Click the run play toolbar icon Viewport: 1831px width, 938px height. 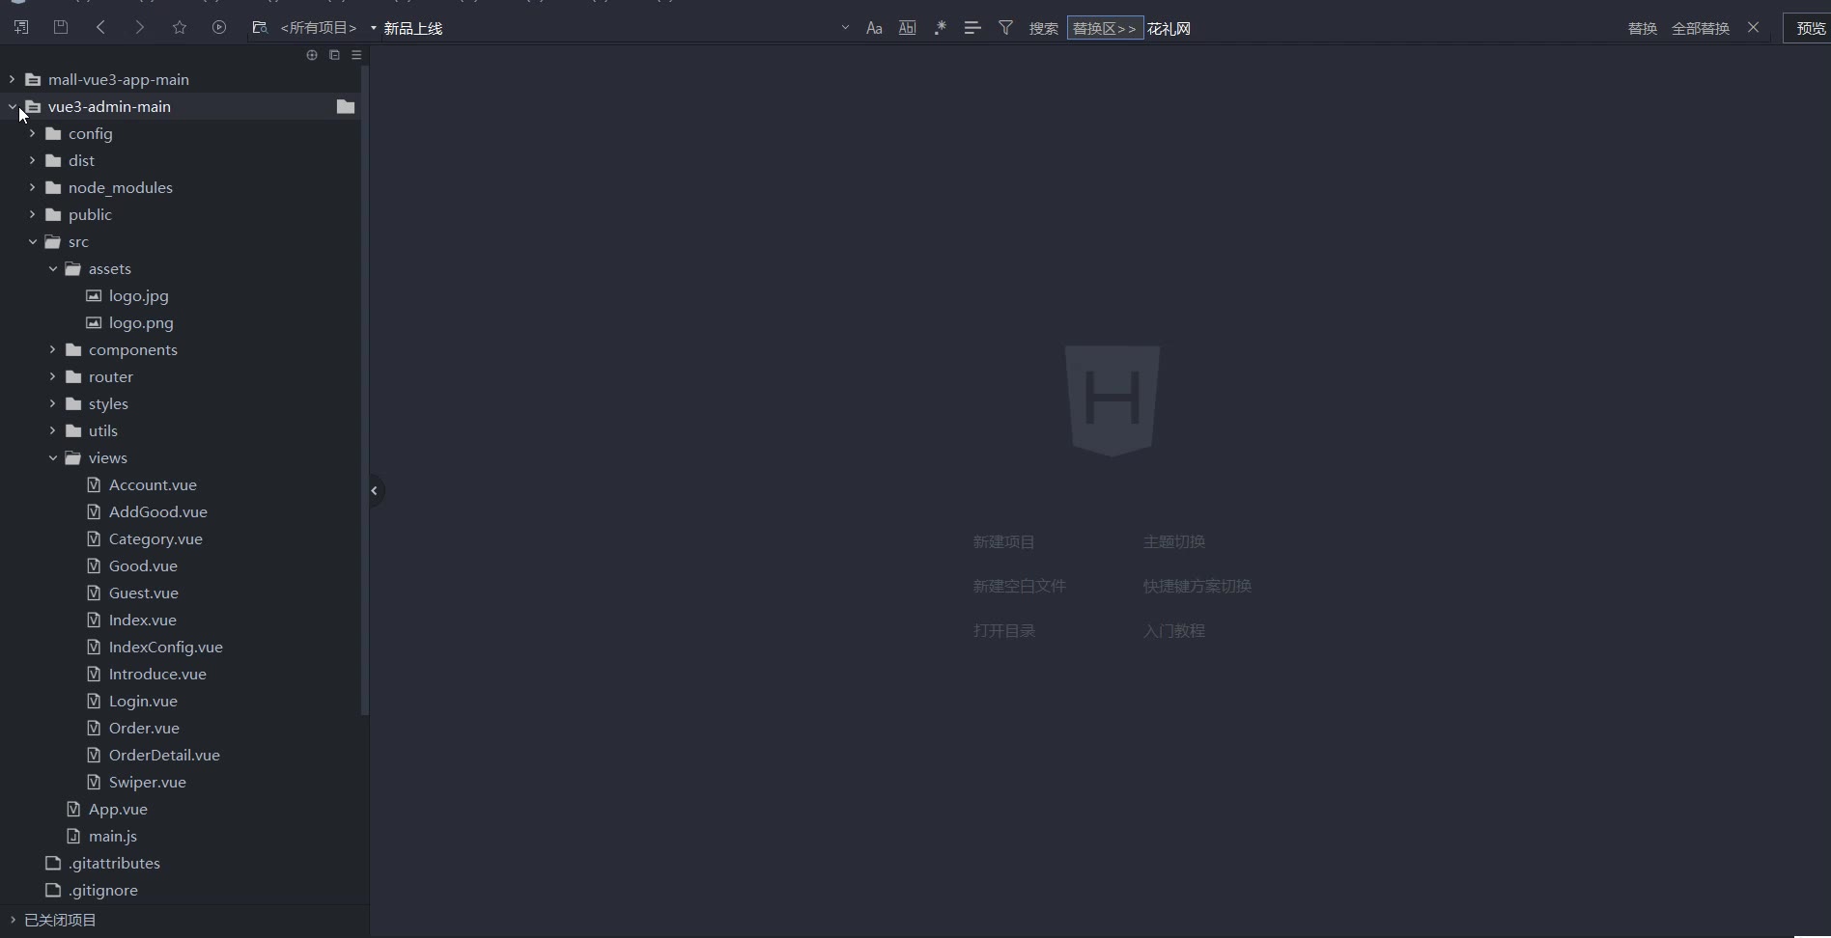click(219, 28)
